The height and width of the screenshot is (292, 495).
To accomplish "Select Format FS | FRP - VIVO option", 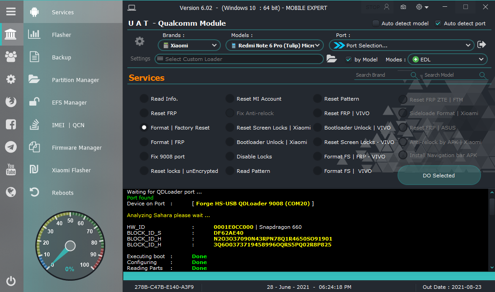I will point(317,157).
